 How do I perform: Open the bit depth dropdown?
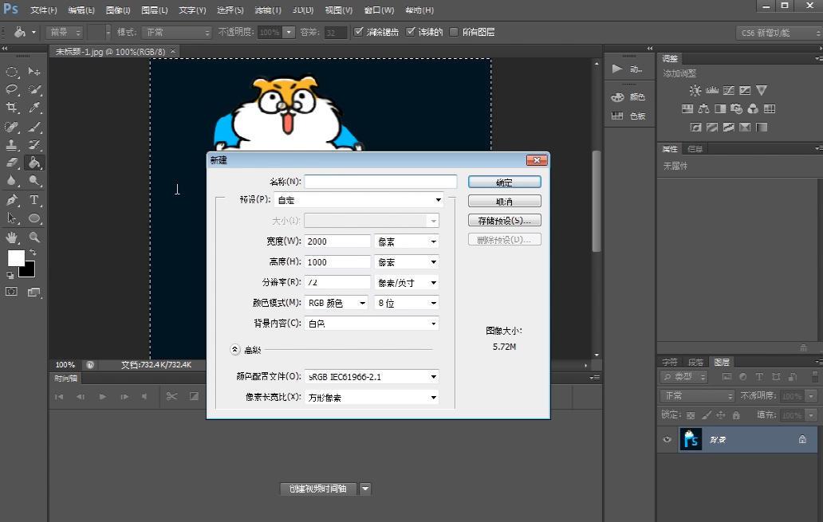(x=406, y=303)
